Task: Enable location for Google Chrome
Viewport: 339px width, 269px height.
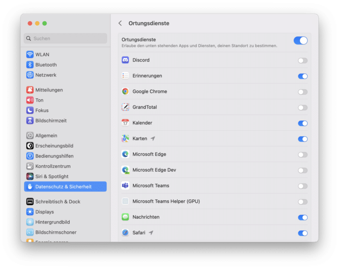Action: [x=303, y=92]
